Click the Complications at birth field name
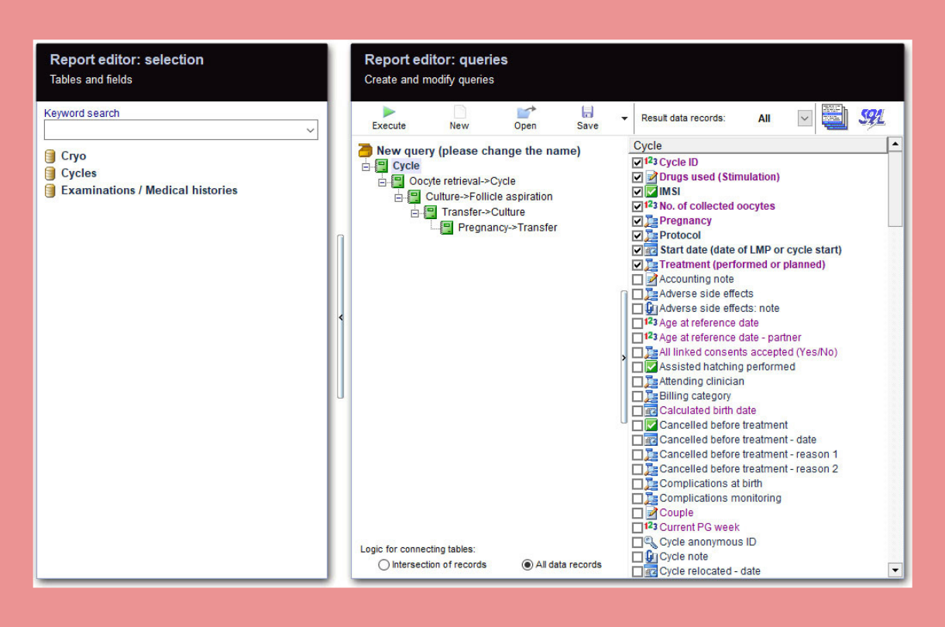Image resolution: width=945 pixels, height=627 pixels. (710, 484)
